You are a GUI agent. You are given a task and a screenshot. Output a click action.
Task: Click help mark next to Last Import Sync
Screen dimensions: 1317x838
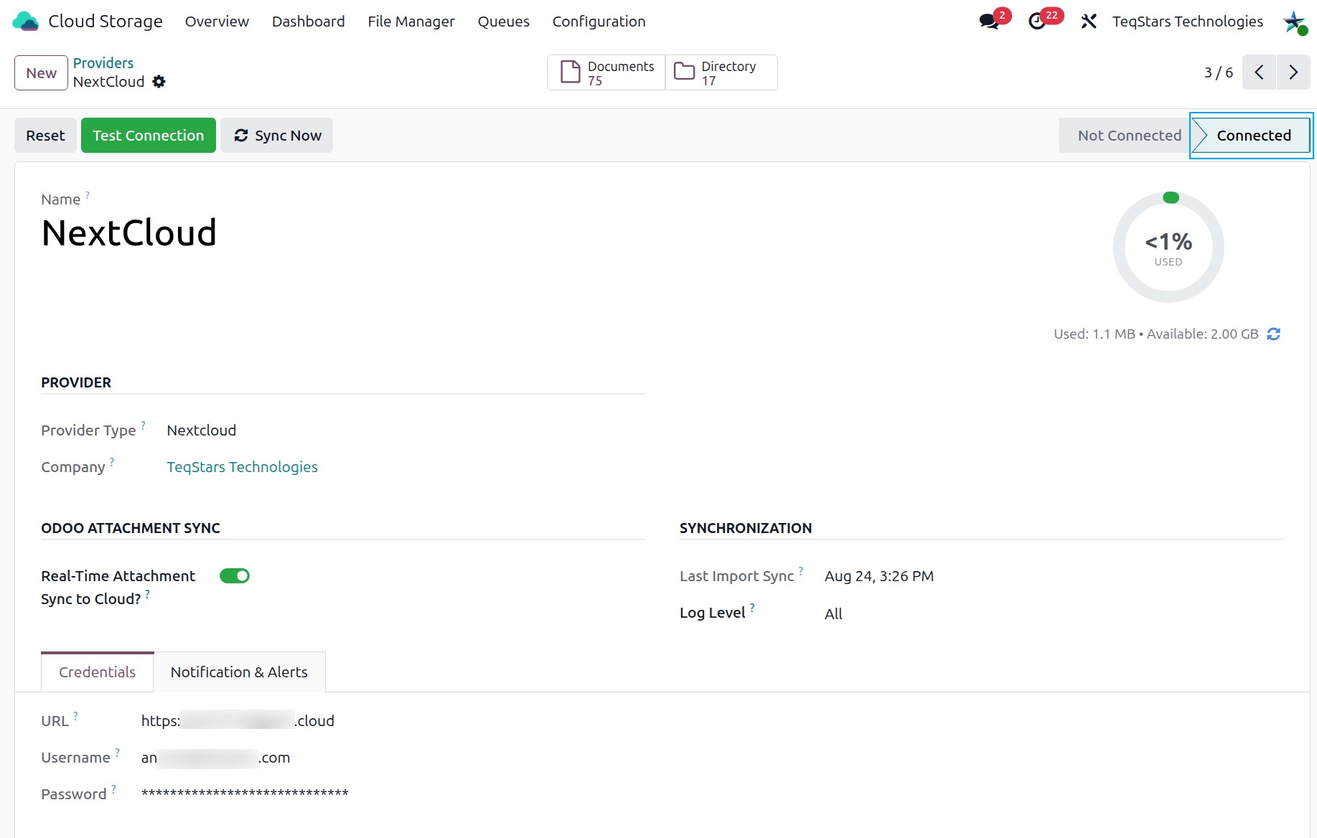(801, 571)
